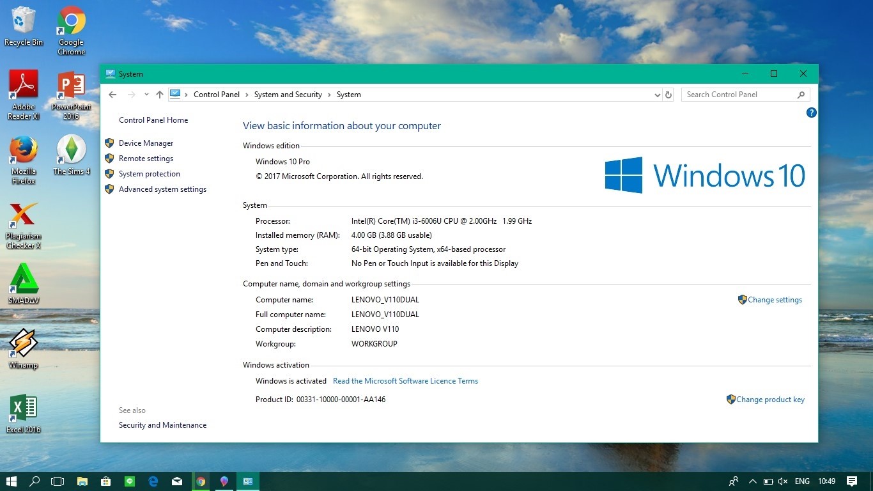This screenshot has height=491, width=873.
Task: Click '4.00 GB (3.88 GB usable)' text
Action: pyautogui.click(x=392, y=235)
